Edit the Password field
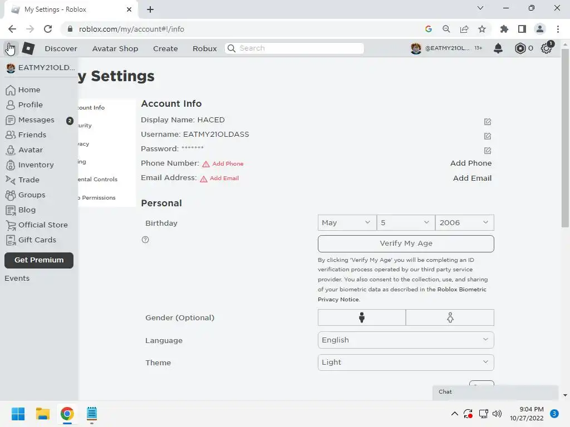The image size is (570, 427). coord(488,150)
